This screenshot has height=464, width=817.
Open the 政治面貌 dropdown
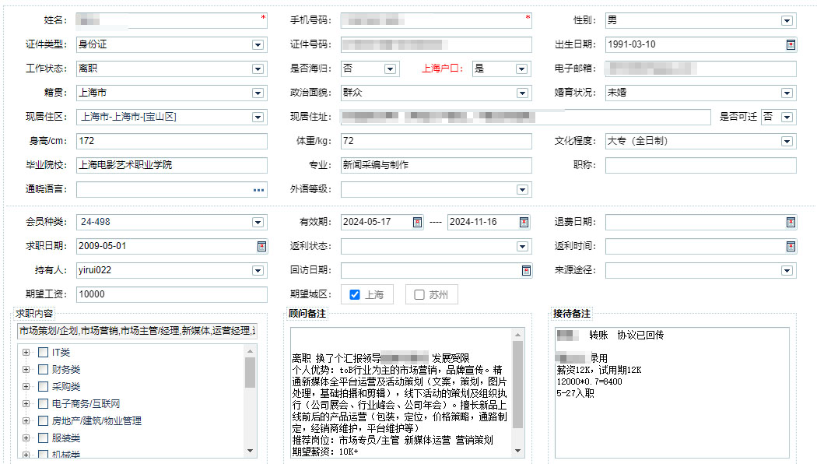(x=522, y=93)
